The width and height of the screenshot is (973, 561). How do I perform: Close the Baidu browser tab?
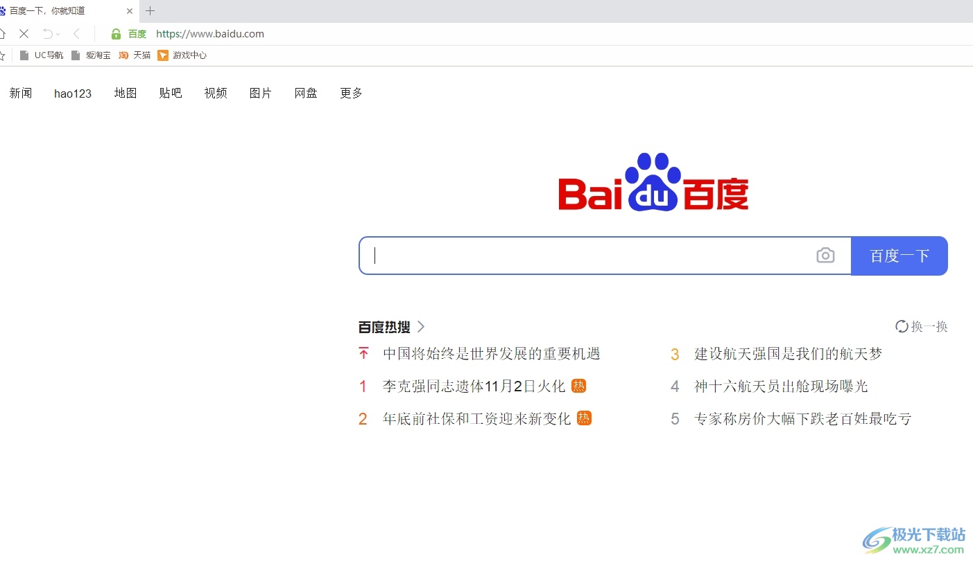pyautogui.click(x=130, y=11)
